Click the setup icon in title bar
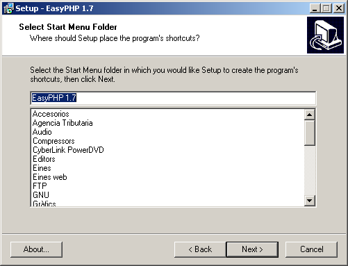This screenshot has width=348, height=266. point(8,8)
